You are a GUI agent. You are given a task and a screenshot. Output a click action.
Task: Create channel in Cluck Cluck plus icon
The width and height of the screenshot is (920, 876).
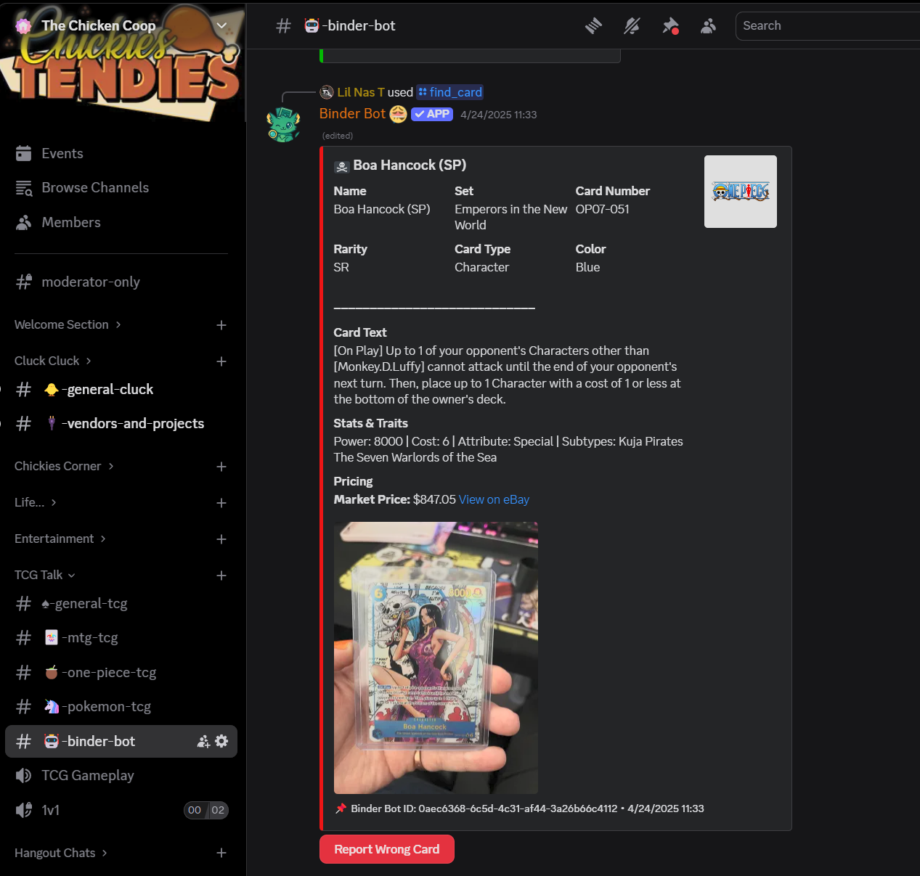pos(221,361)
